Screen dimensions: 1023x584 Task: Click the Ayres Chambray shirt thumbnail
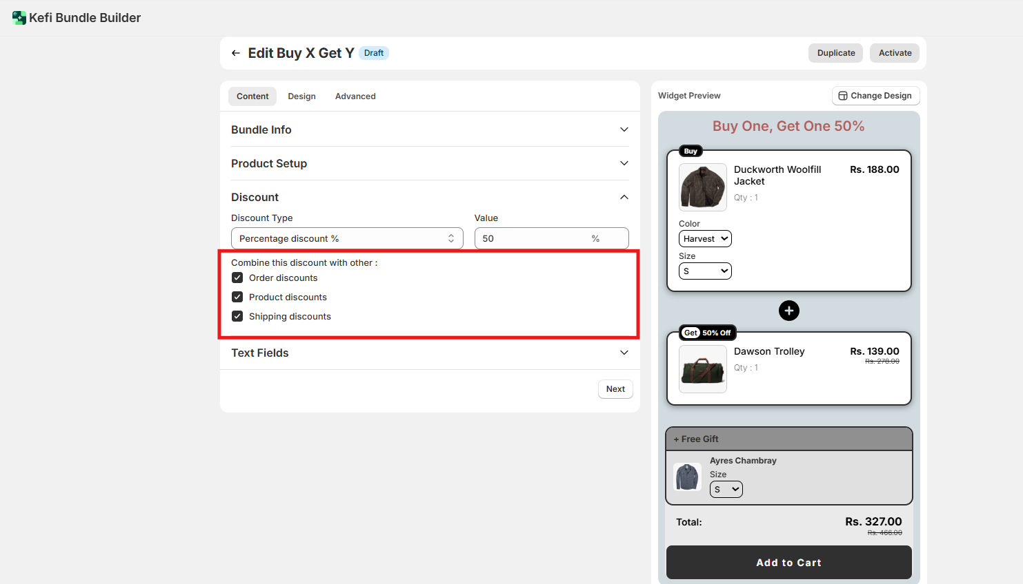point(687,477)
